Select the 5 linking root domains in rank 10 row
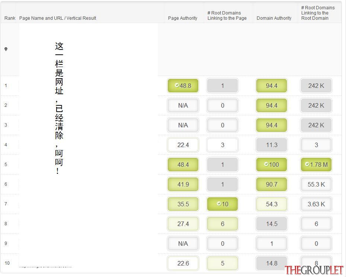The height and width of the screenshot is (277, 346). click(222, 263)
